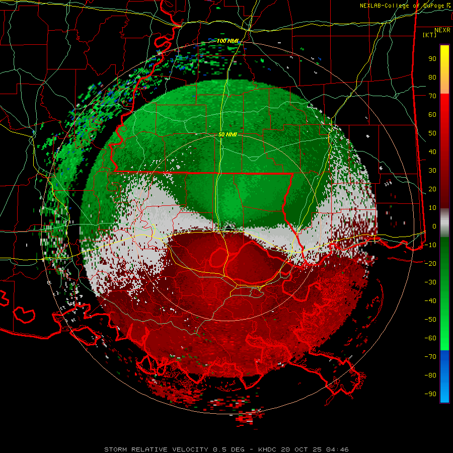Click the KHDC radar site identifier text

tap(268, 449)
